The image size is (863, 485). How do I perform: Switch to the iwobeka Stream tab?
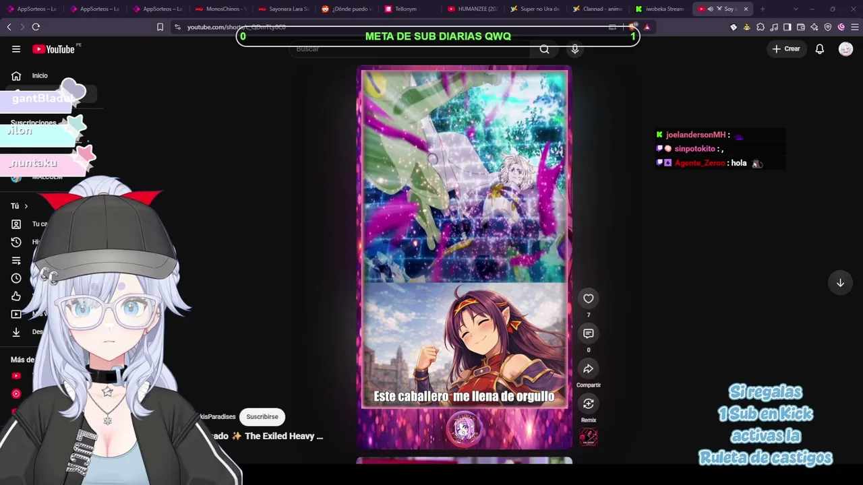[662, 9]
